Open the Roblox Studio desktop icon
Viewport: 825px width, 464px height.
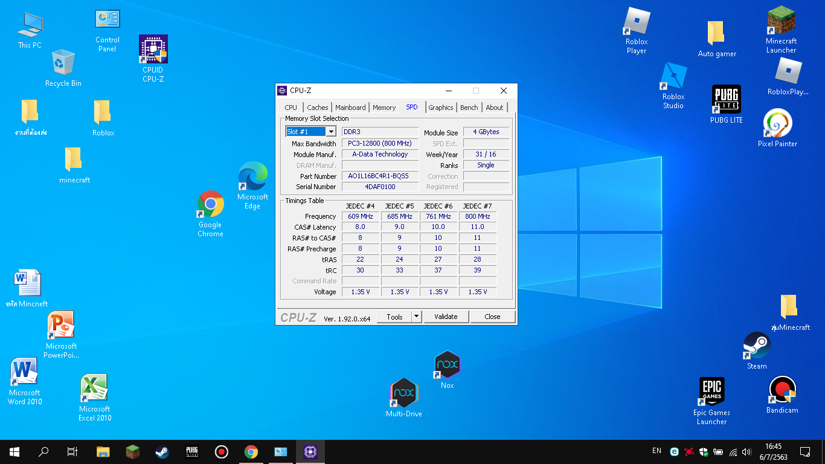(x=673, y=77)
